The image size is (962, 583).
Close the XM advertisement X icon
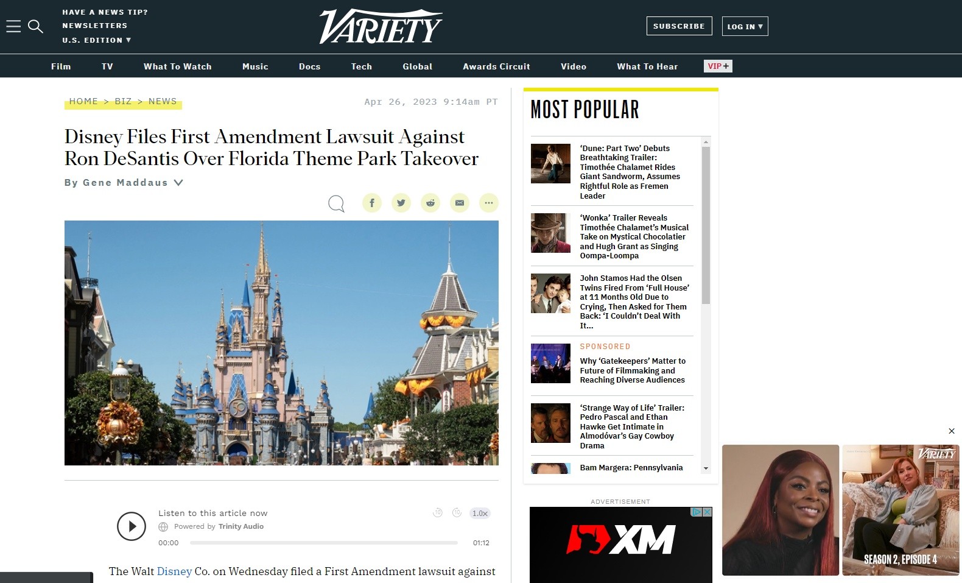(x=707, y=512)
